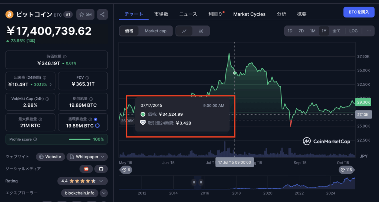Select the line chart type icon
Image resolution: width=379 pixels, height=202 pixels.
(x=184, y=31)
